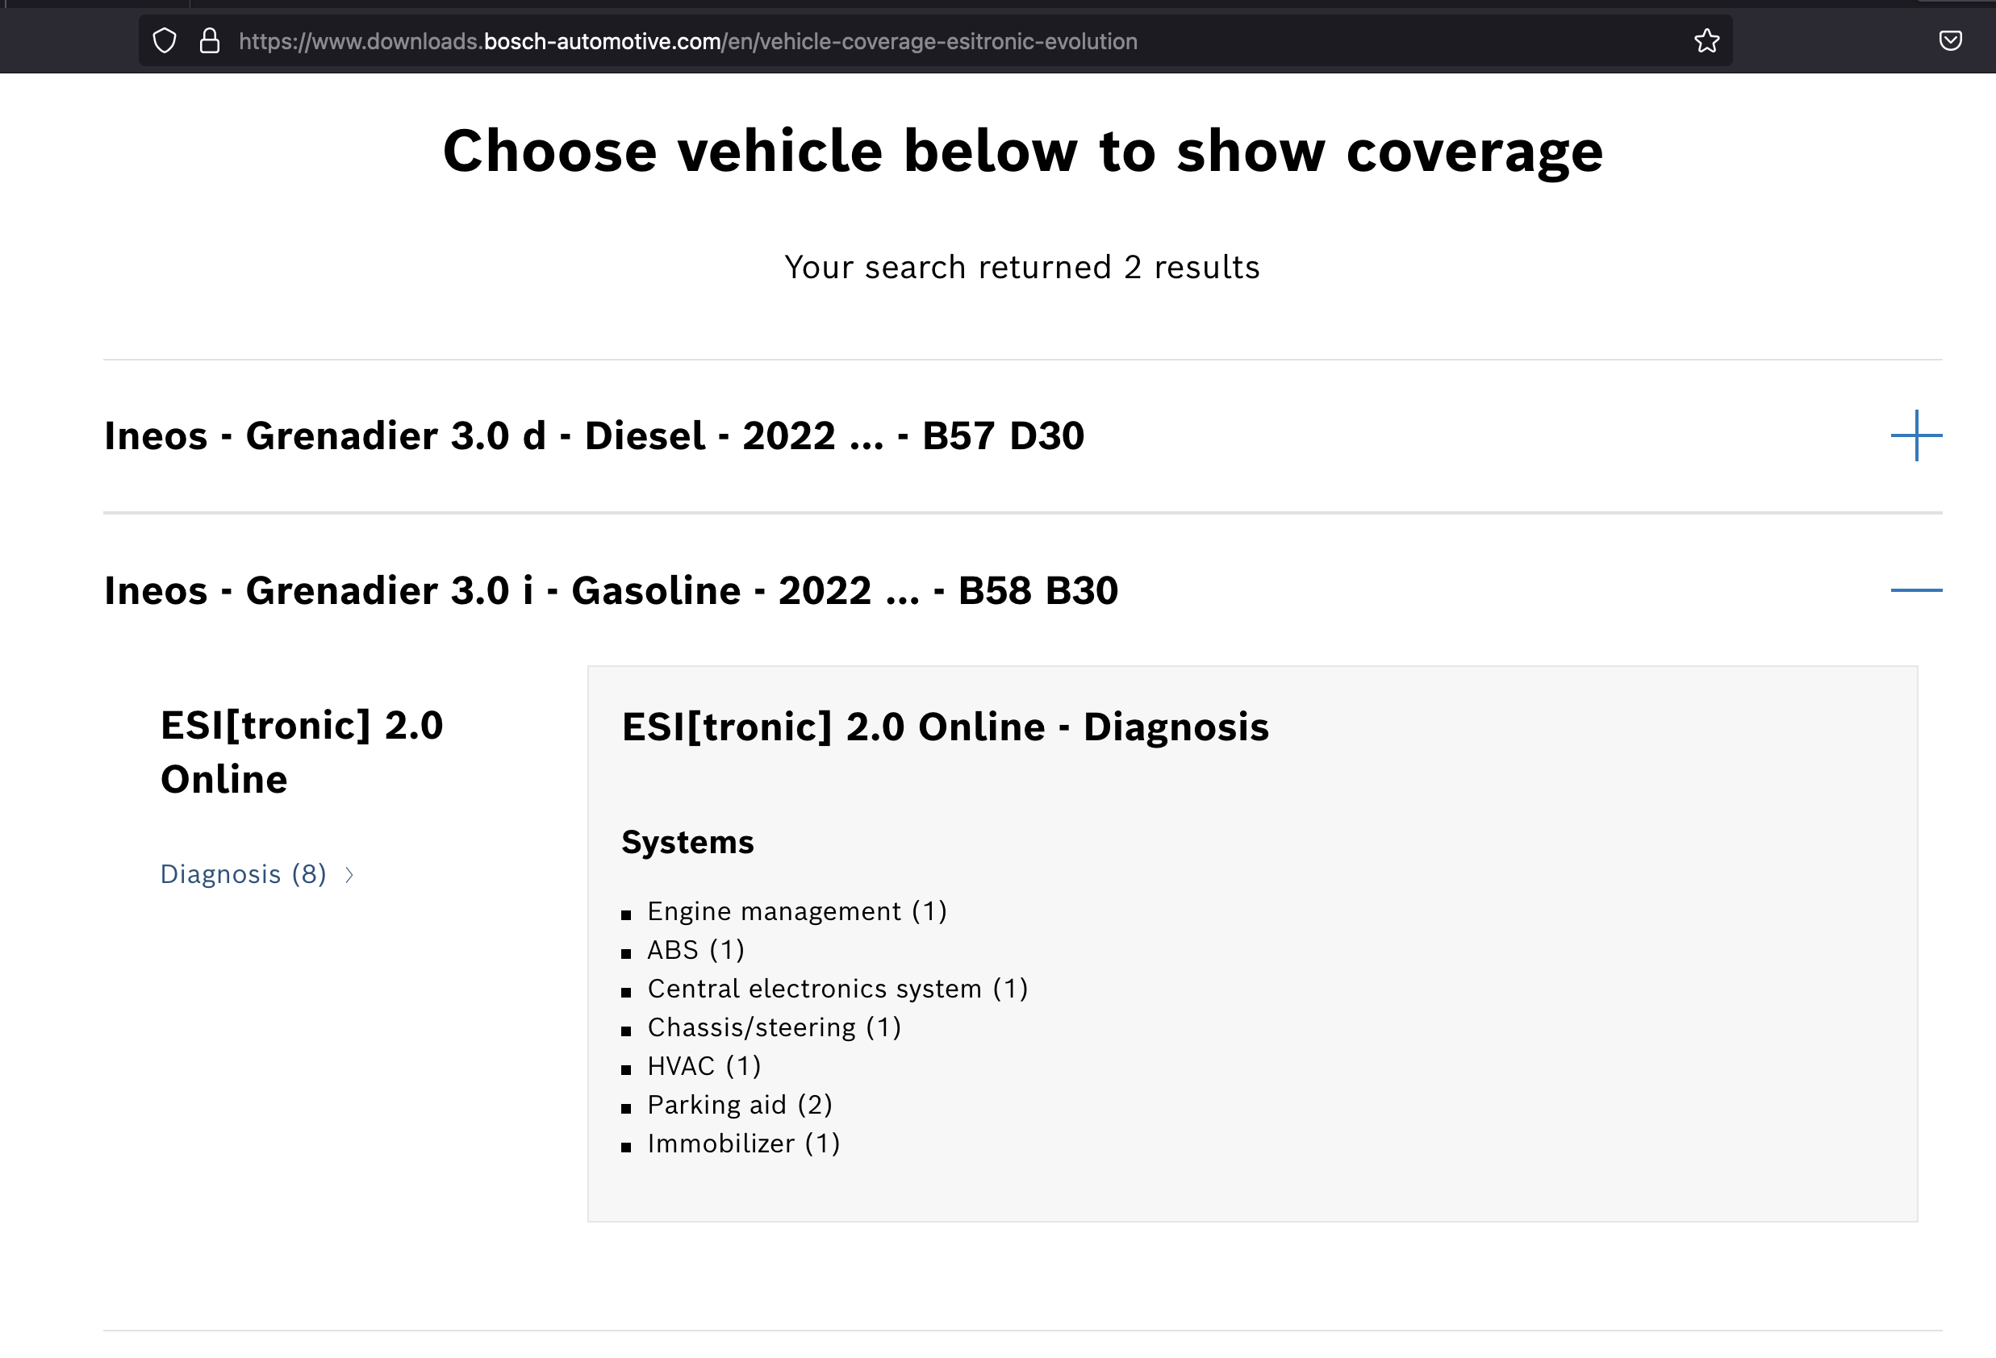Viewport: 1996px width, 1358px height.
Task: Select Immobilizer (1) list item
Action: click(744, 1143)
